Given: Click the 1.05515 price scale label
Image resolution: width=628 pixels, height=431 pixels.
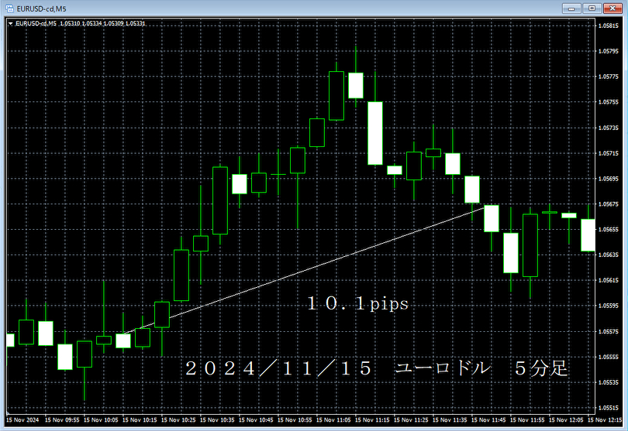Looking at the screenshot, I should pyautogui.click(x=609, y=408).
